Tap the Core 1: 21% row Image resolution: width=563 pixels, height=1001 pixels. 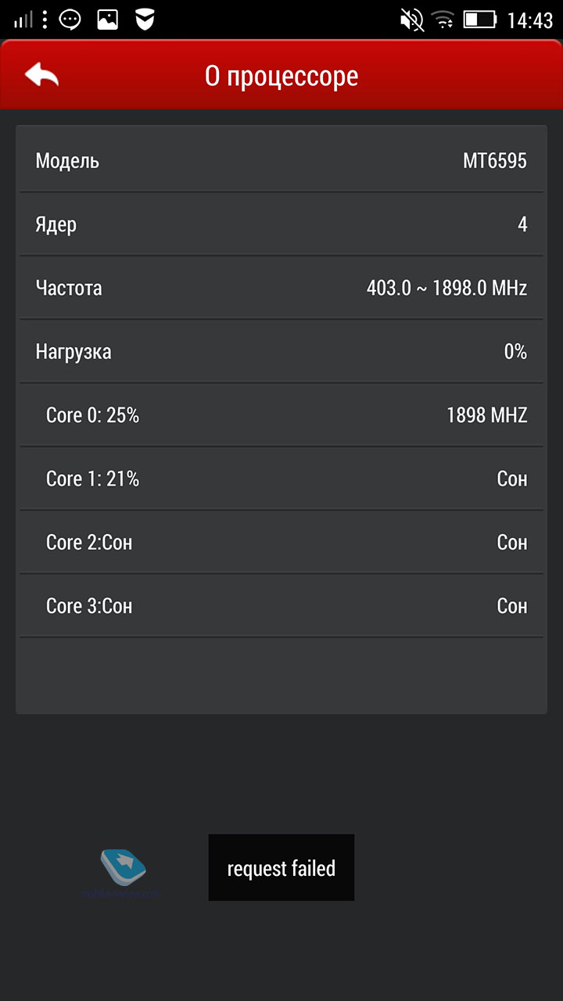tap(281, 479)
